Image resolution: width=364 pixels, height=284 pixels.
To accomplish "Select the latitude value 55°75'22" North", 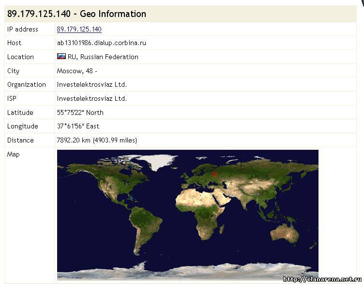I will (80, 112).
